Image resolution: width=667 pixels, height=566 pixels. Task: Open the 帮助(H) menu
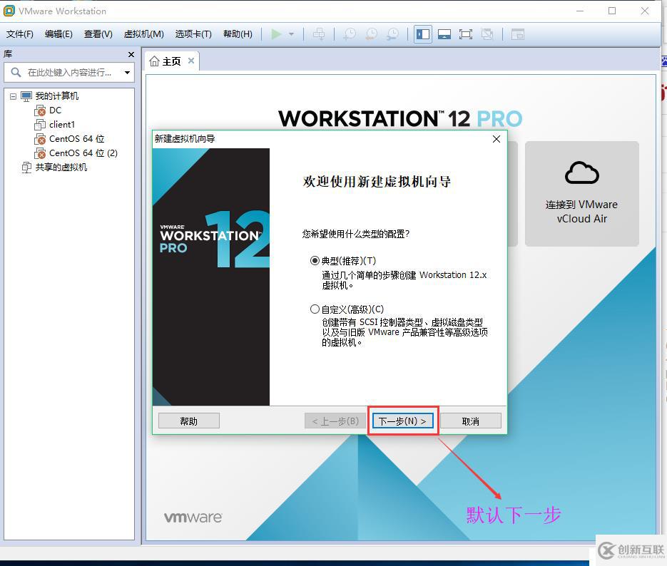click(238, 34)
